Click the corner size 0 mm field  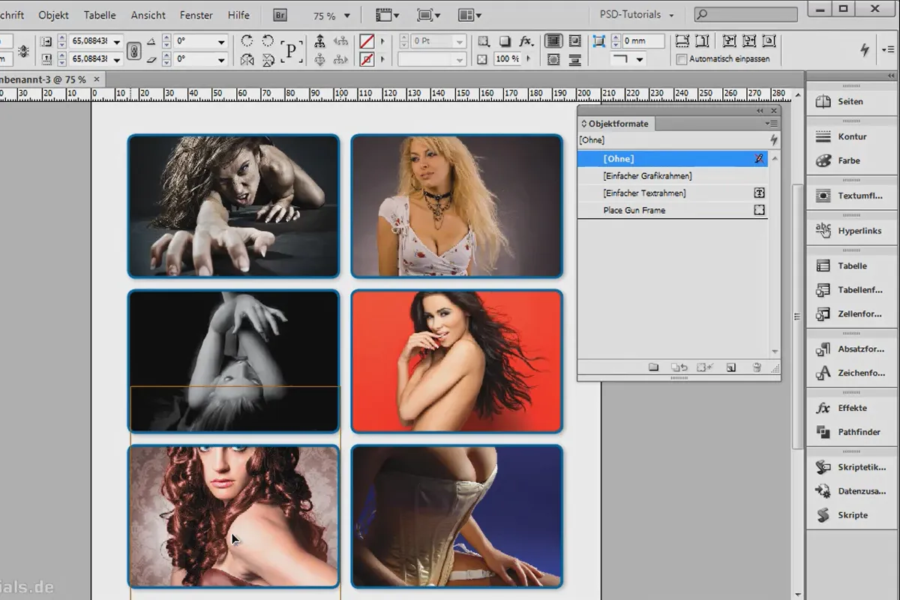tap(643, 42)
